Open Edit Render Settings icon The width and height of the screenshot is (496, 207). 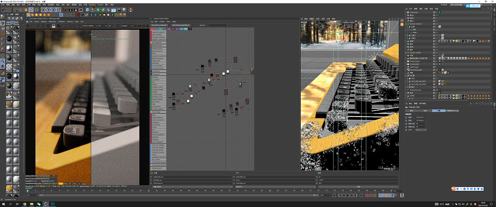coord(76,10)
